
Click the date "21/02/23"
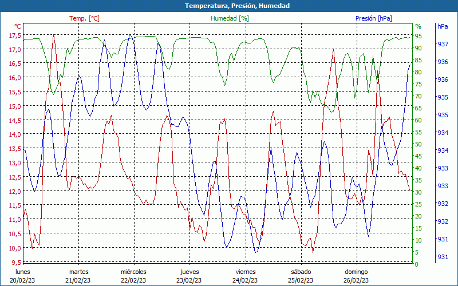point(78,280)
